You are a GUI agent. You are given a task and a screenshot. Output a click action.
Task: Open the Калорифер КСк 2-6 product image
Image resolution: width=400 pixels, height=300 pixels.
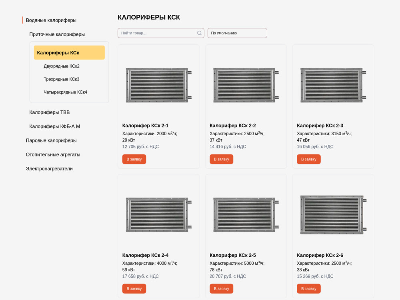pos(333,215)
